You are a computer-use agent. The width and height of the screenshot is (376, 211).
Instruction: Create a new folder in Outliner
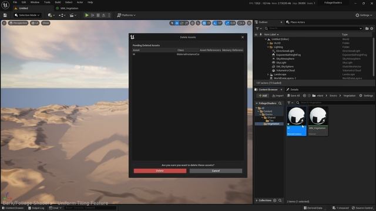tap(367, 29)
